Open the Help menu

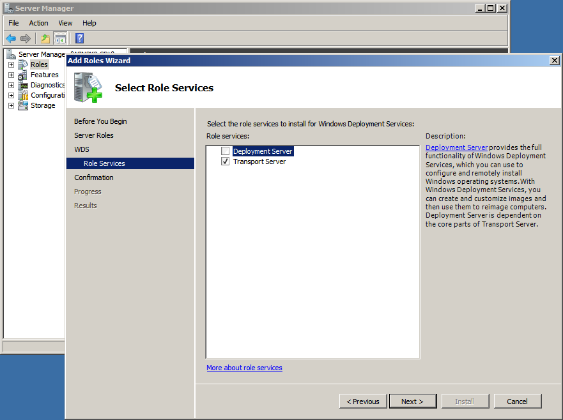89,23
